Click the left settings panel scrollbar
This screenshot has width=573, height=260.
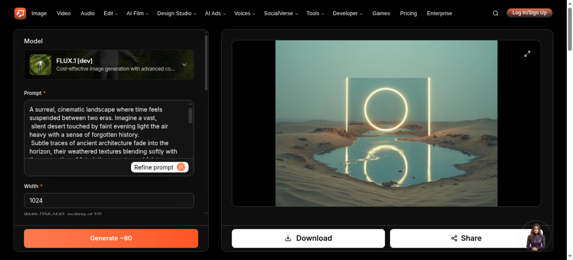pyautogui.click(x=206, y=62)
